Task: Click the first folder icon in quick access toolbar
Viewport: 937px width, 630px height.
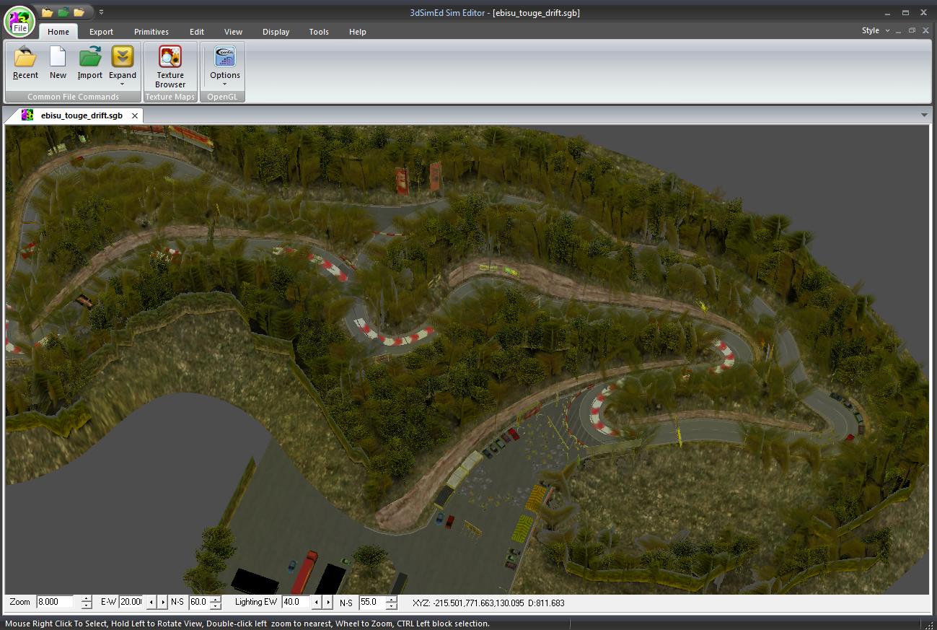Action: (x=47, y=12)
